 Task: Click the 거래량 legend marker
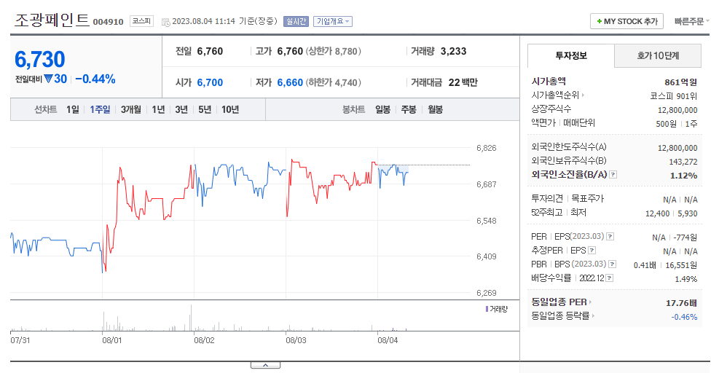point(487,309)
